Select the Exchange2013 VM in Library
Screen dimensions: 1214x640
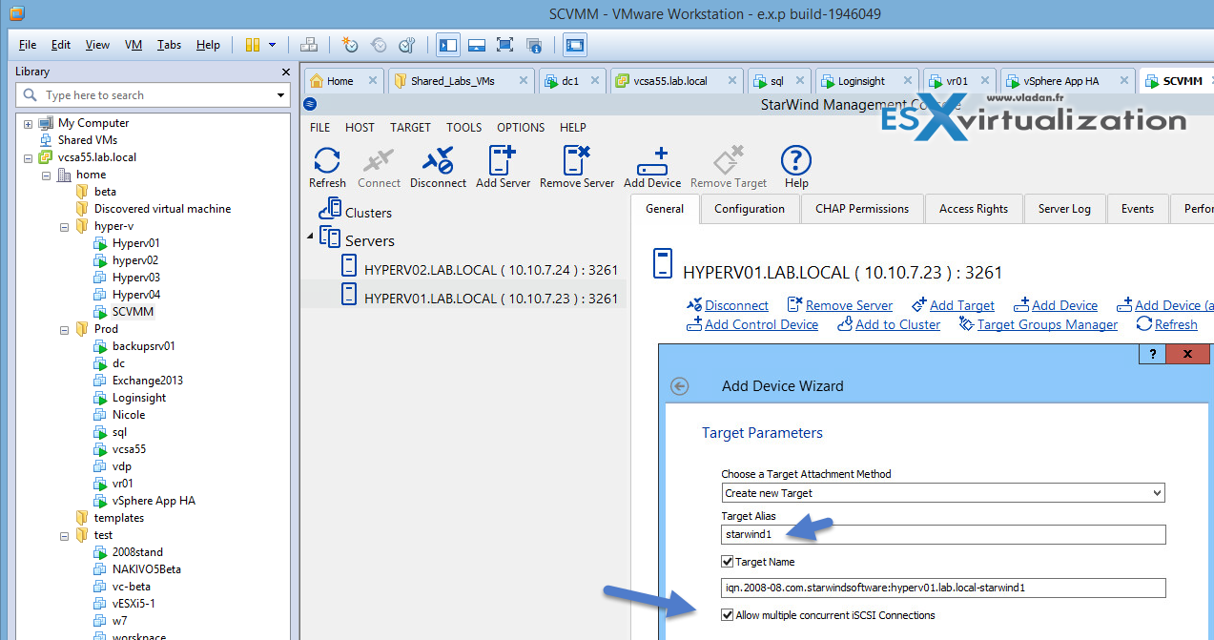click(x=147, y=381)
